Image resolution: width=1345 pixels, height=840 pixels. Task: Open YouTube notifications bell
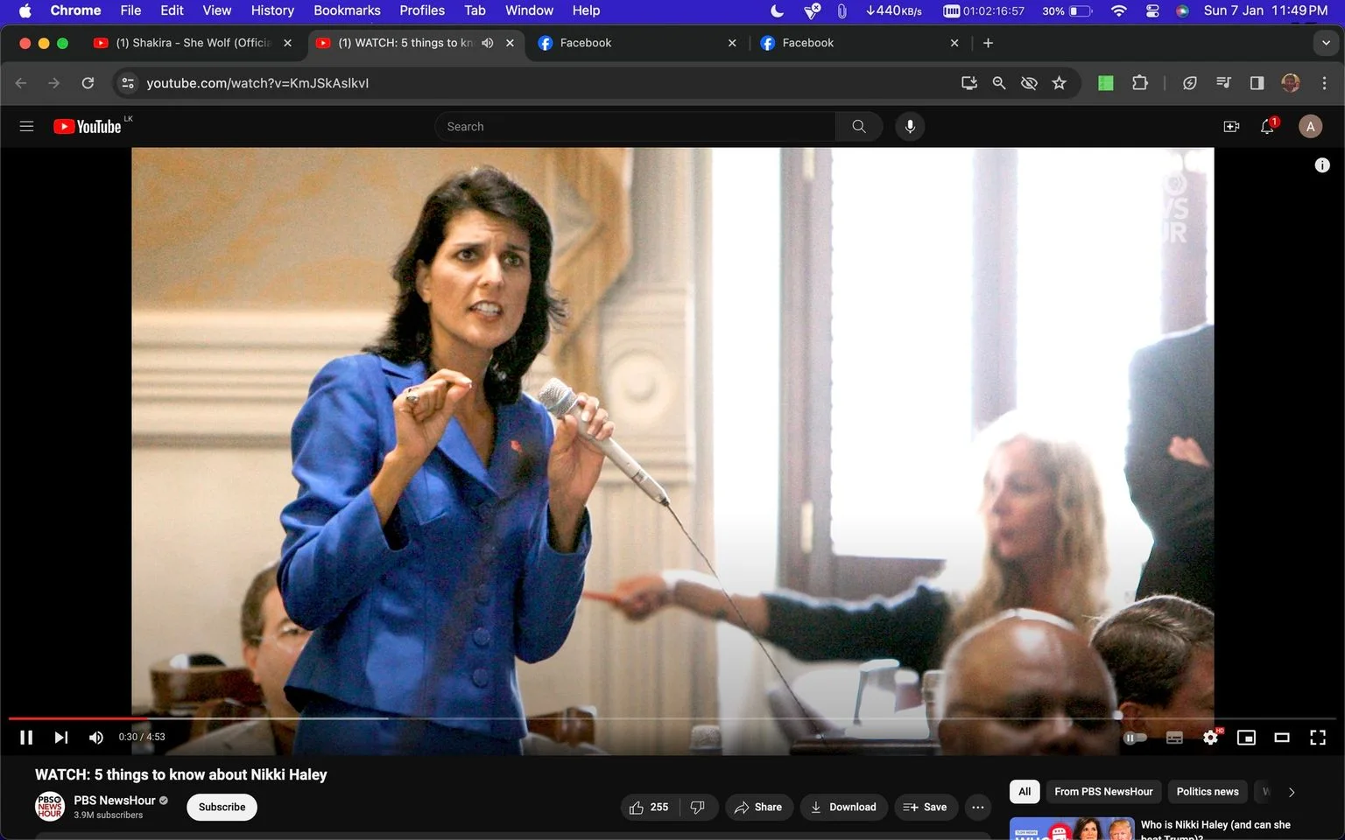pyautogui.click(x=1267, y=127)
